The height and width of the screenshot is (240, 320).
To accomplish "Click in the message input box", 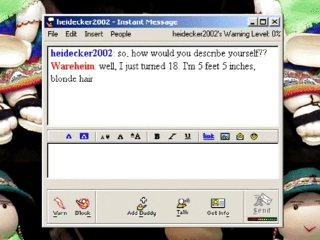I will pyautogui.click(x=163, y=161).
